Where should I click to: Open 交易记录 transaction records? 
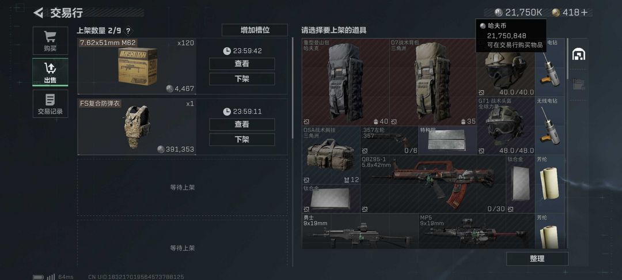coord(50,104)
